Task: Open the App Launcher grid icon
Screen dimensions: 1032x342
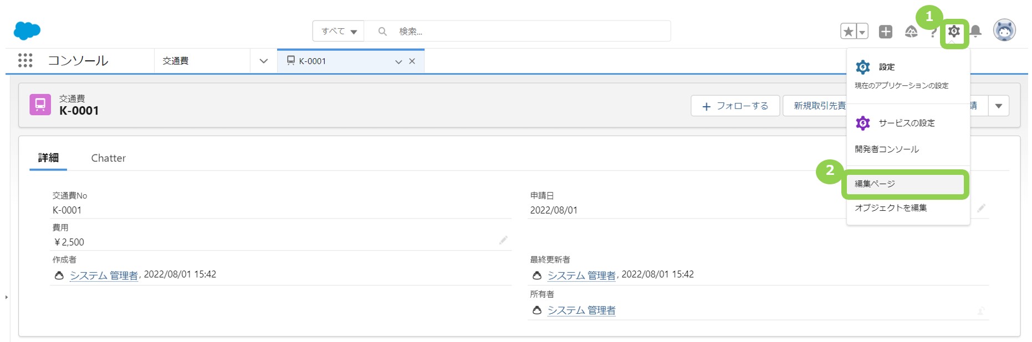Action: pos(25,60)
